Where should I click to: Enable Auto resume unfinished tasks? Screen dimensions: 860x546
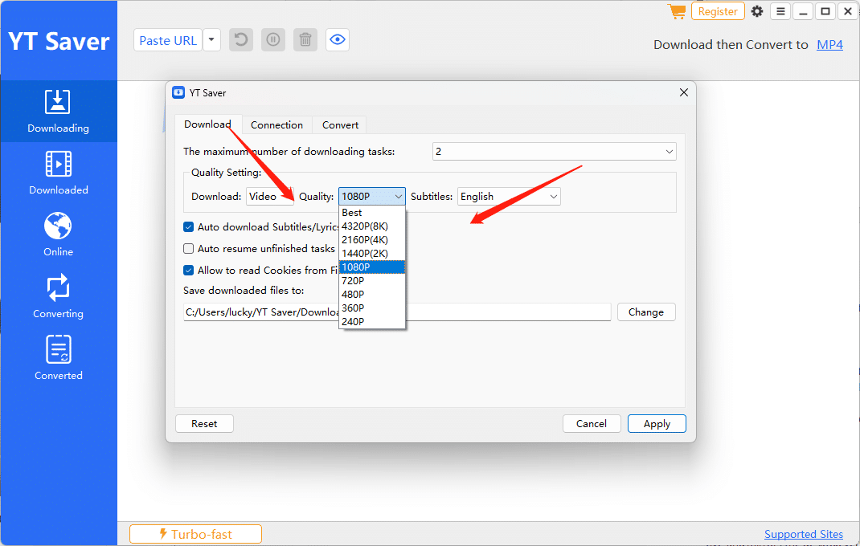188,248
